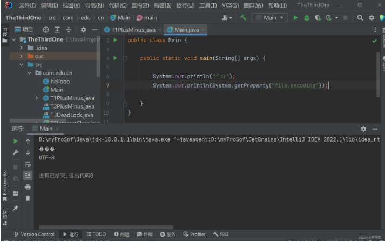
Task: Expand the out folder
Action: coord(22,56)
